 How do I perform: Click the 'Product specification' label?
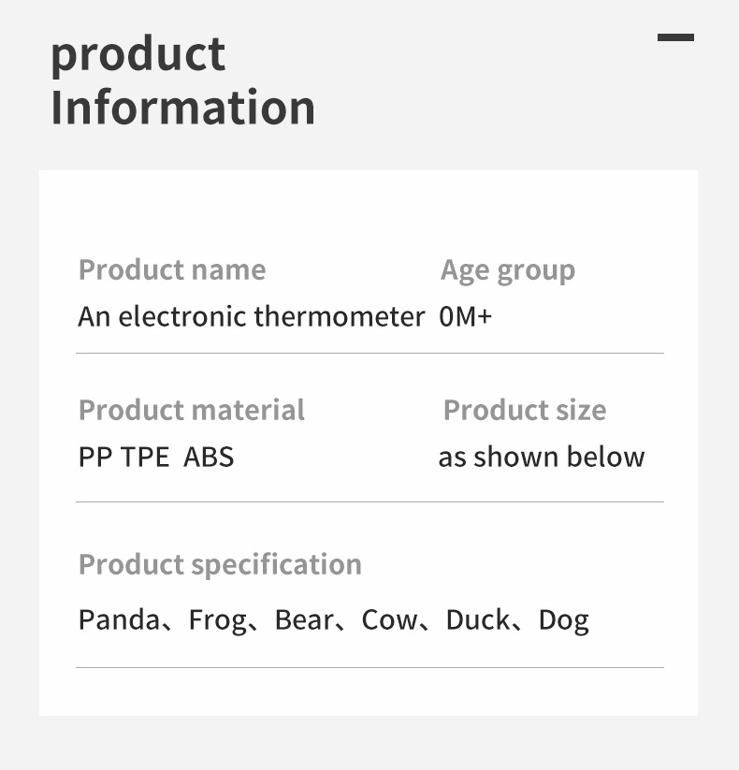point(220,564)
